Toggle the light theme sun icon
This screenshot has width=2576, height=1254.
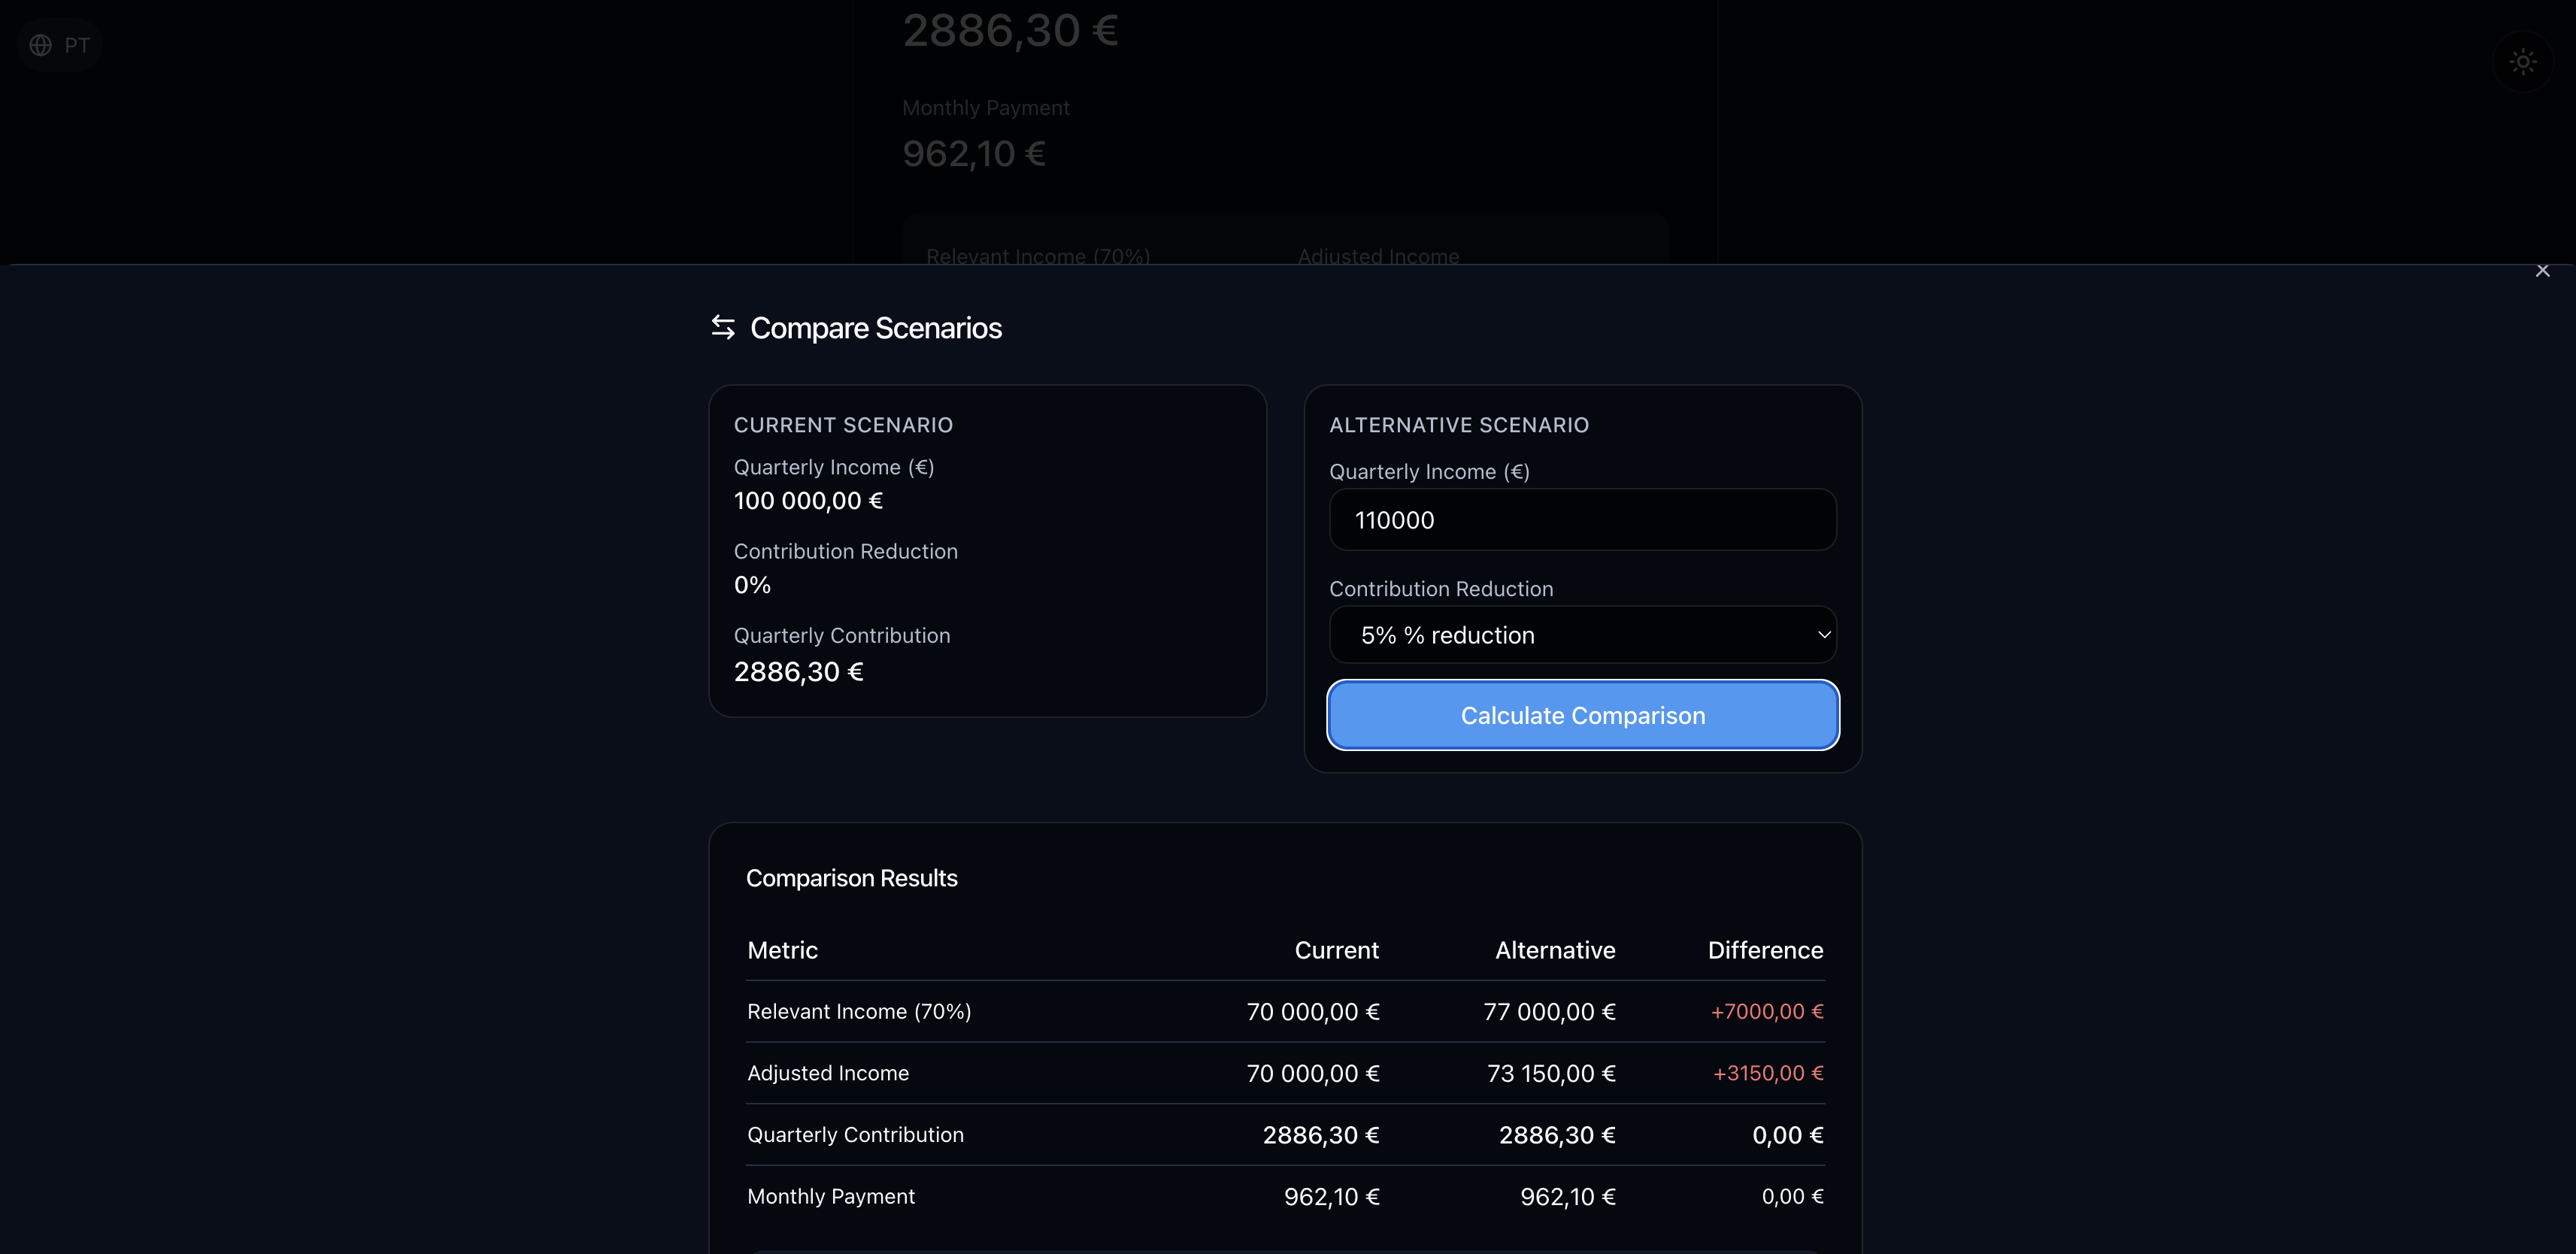tap(2523, 62)
